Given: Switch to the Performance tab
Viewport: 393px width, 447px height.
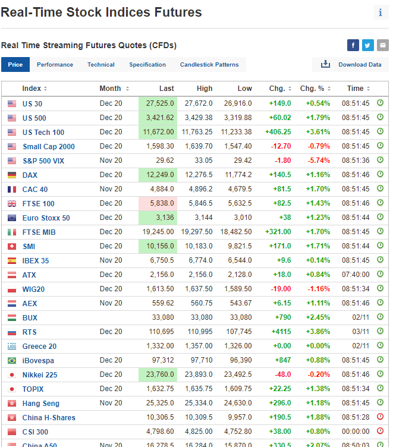Looking at the screenshot, I should click(55, 65).
